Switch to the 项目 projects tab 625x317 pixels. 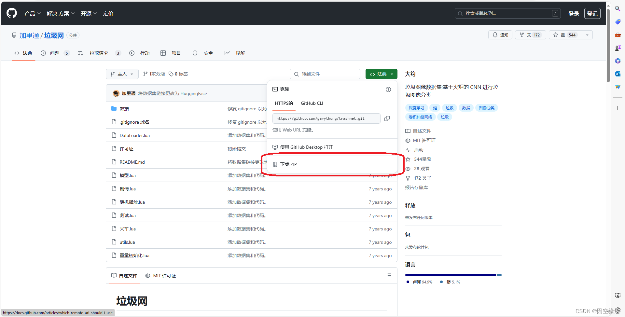pos(171,53)
